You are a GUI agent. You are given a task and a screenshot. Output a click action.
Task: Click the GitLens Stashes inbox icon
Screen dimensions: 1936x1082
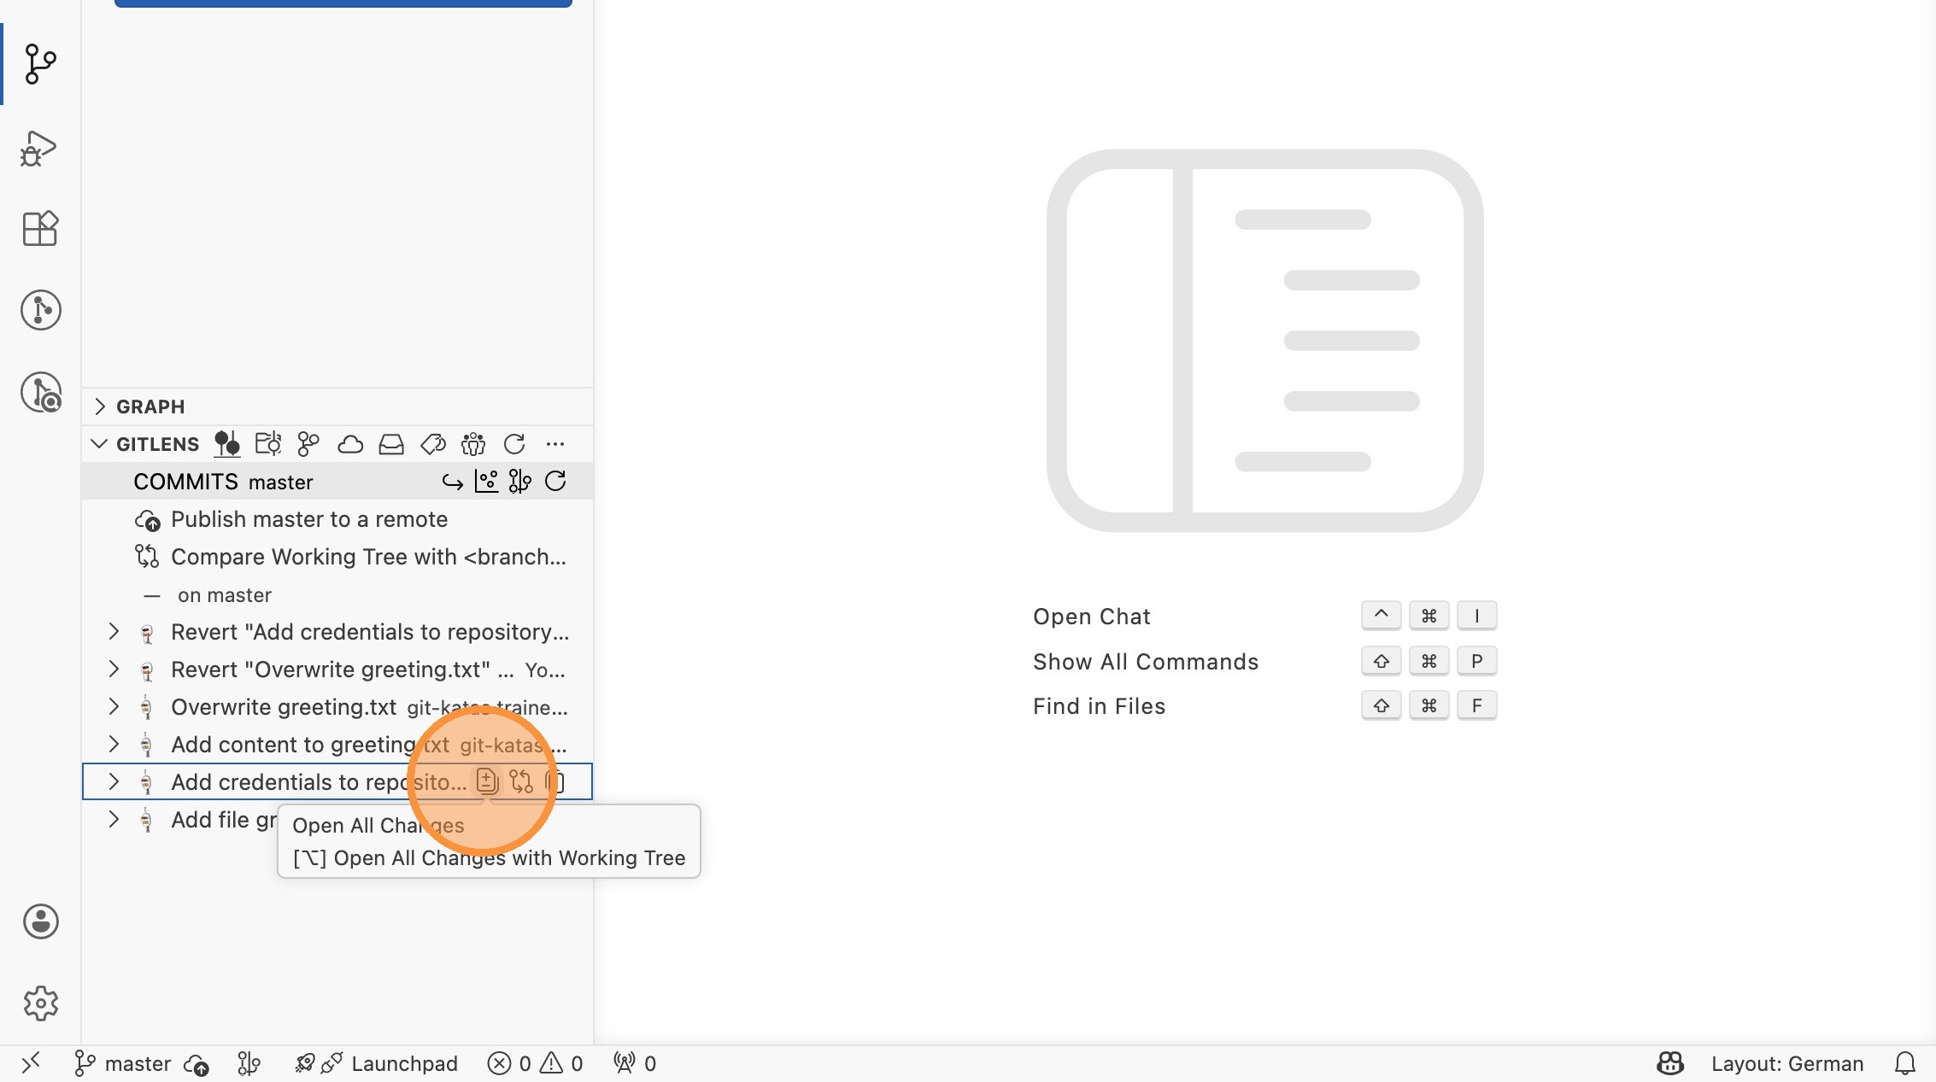click(x=391, y=444)
